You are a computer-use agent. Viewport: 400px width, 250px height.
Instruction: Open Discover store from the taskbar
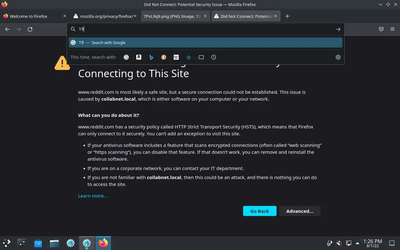[x=38, y=243]
